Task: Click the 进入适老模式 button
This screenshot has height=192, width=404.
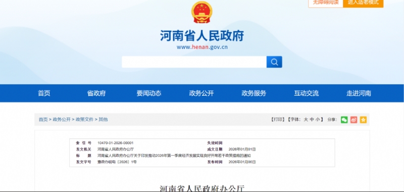Action: click(x=363, y=3)
